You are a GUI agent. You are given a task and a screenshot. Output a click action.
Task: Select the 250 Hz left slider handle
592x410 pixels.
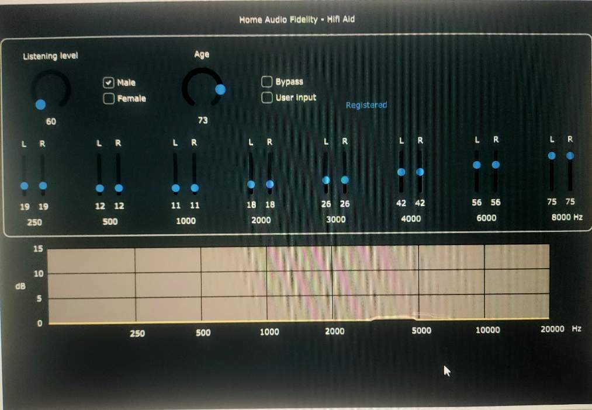pyautogui.click(x=24, y=186)
